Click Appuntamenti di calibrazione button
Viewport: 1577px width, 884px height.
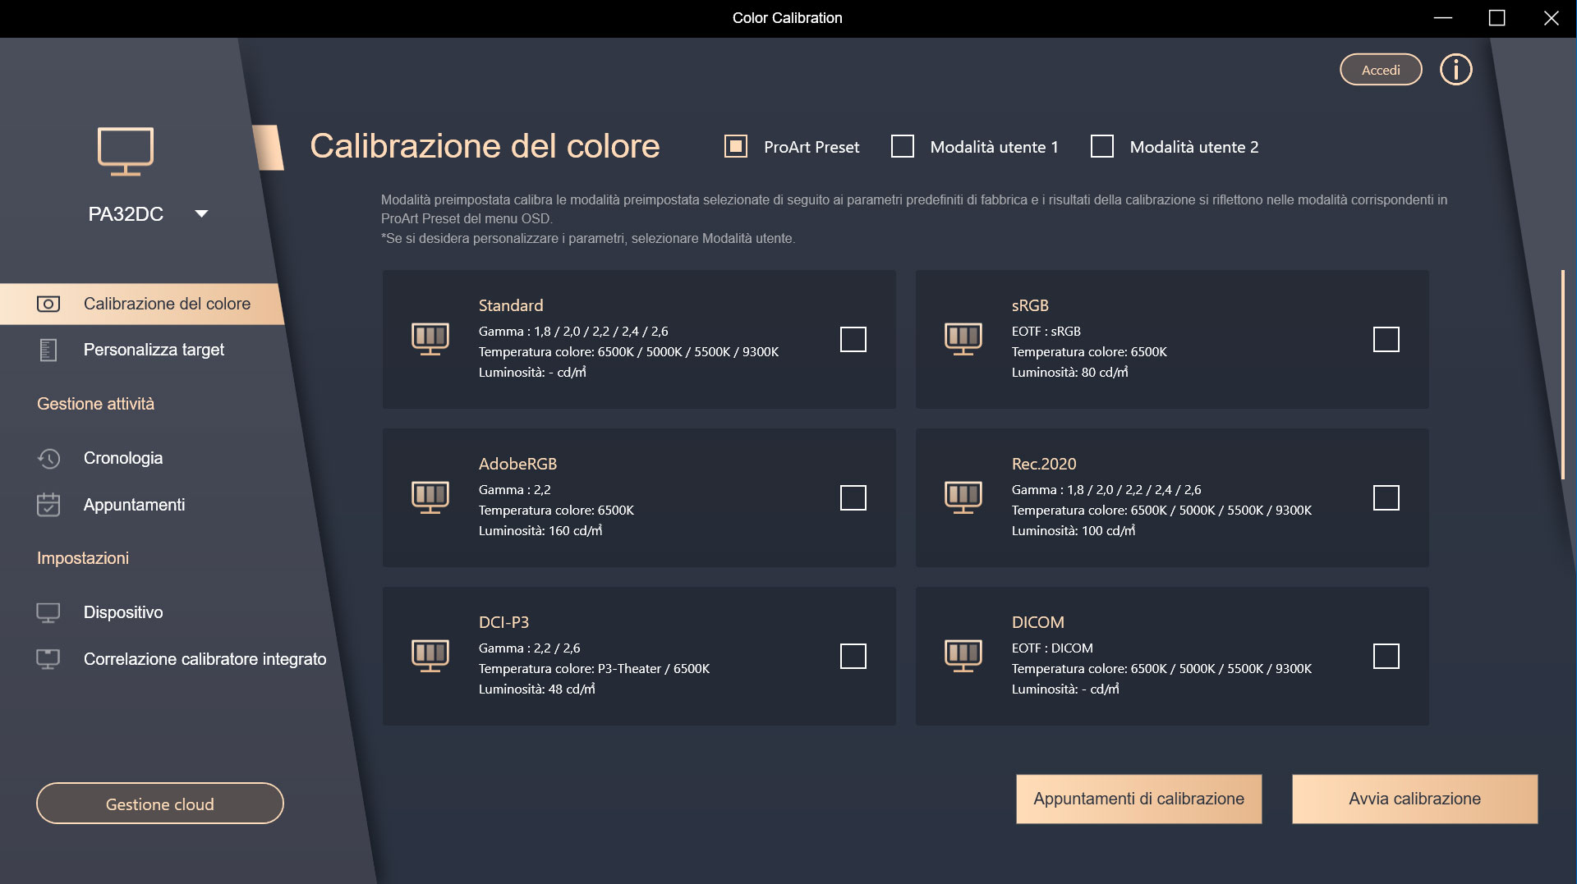[1138, 799]
